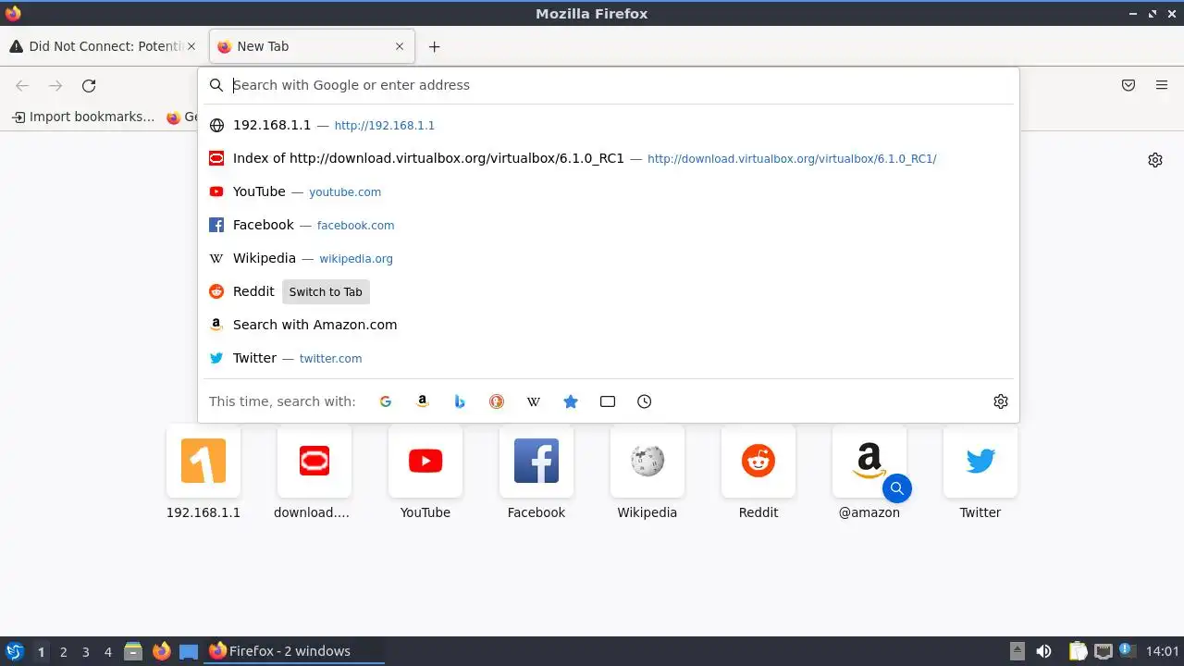This screenshot has height=666, width=1184.
Task: Go back one page
Action: point(22,85)
